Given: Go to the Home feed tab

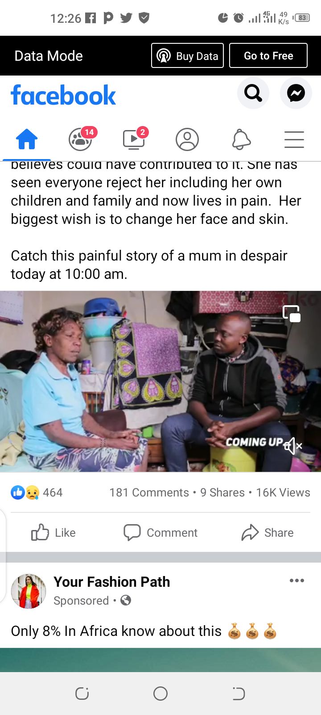Looking at the screenshot, I should tap(27, 139).
